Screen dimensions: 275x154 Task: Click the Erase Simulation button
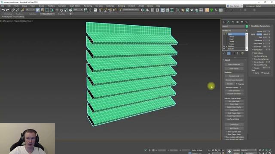[234, 91]
